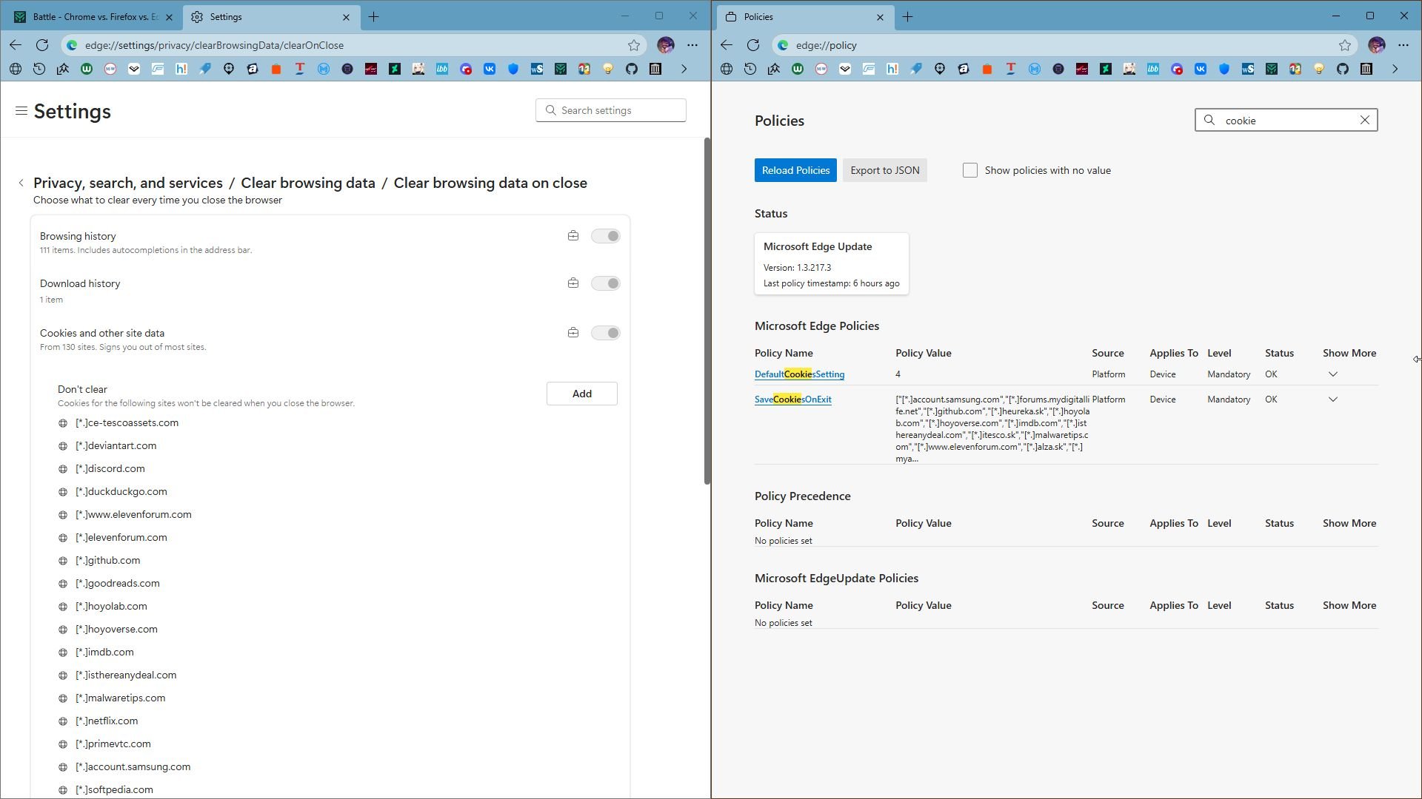Select the [*.]duckduckgo.com entry

(121, 491)
